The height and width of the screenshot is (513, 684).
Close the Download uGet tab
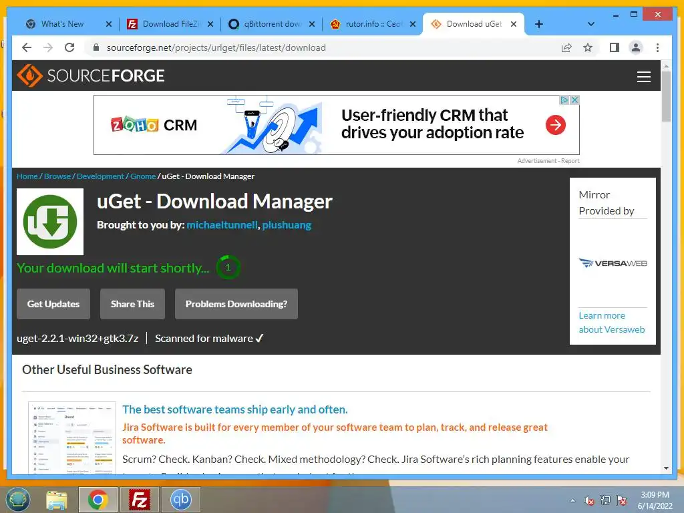tap(514, 24)
